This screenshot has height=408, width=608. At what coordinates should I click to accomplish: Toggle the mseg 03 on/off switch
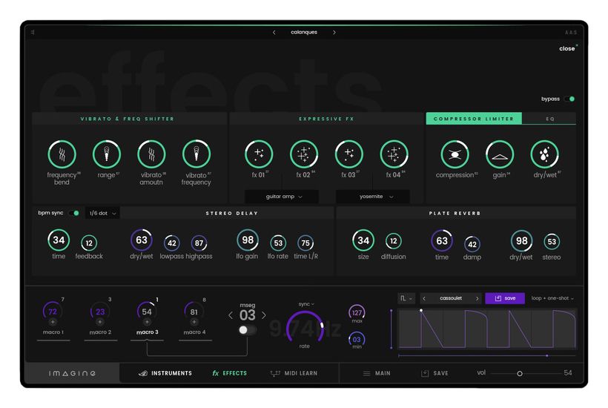click(247, 330)
